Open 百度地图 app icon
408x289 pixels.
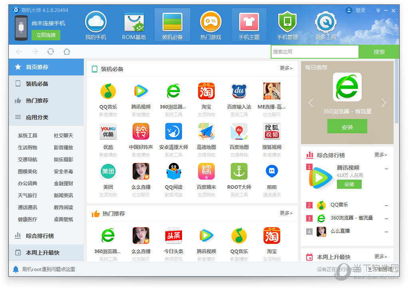(x=239, y=131)
